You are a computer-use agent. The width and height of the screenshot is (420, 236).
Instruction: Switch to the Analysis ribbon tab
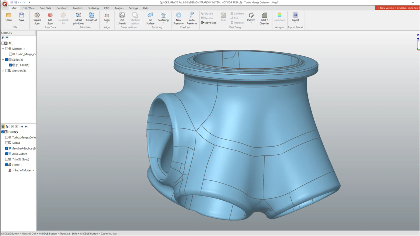119,8
